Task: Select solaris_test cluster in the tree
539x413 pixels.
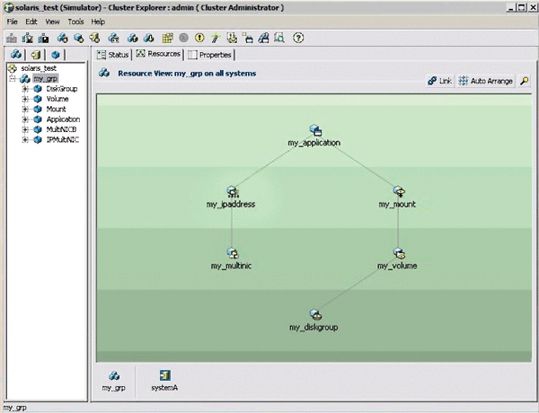Action: pos(39,69)
